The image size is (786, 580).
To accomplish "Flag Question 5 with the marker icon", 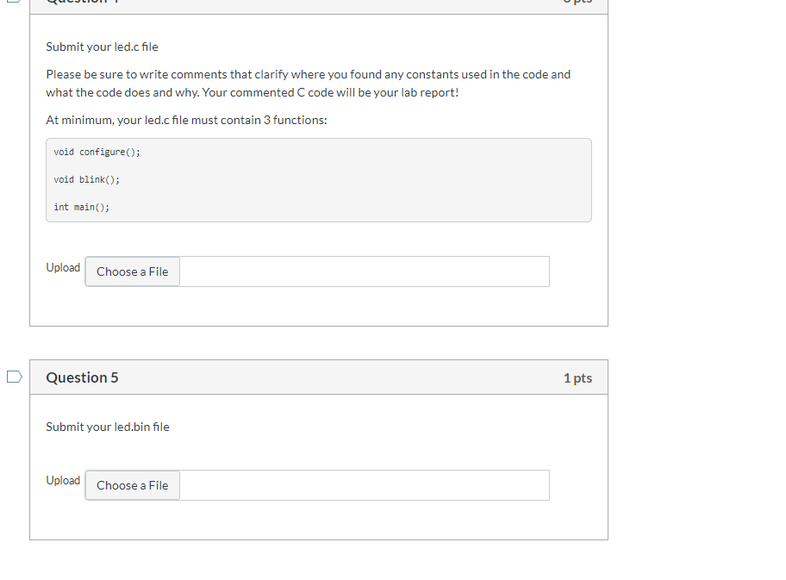I will [x=15, y=377].
